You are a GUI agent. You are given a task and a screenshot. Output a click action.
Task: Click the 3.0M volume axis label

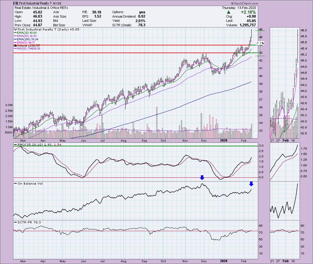9,105
